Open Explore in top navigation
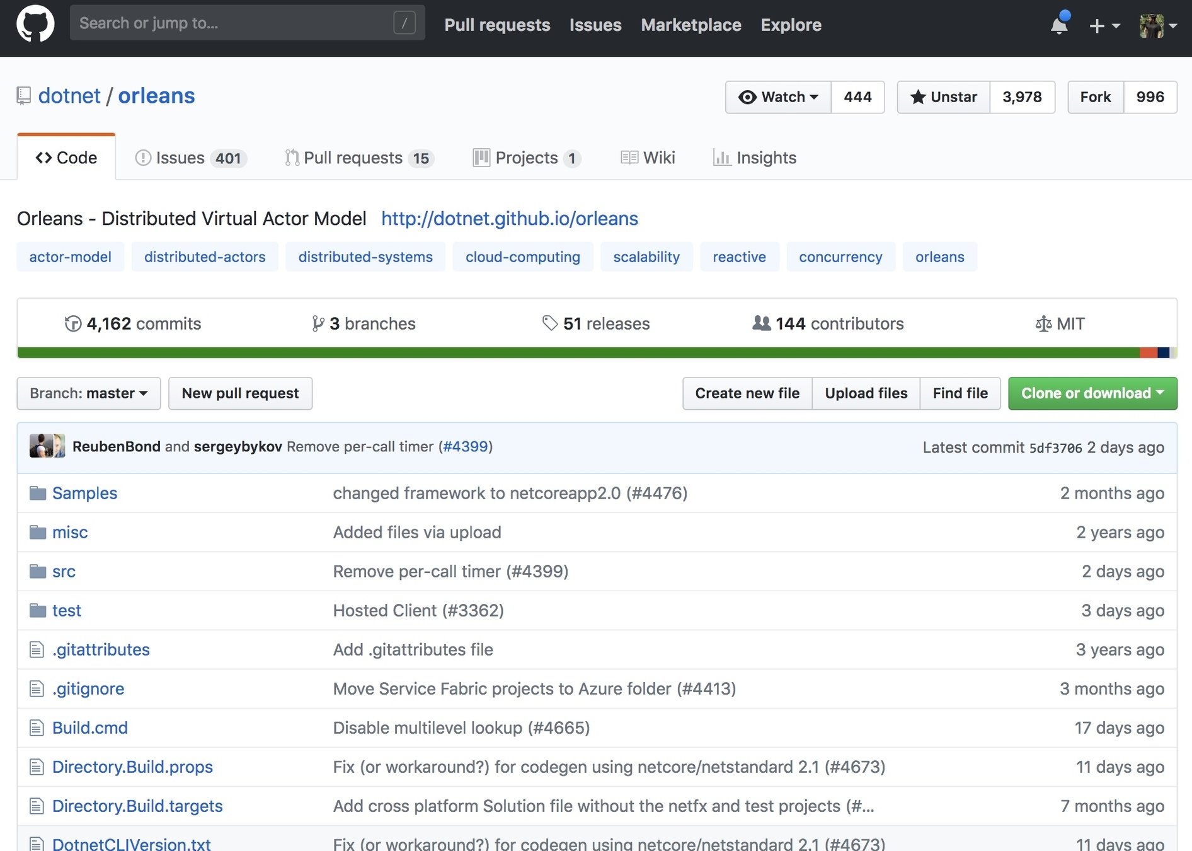Image resolution: width=1192 pixels, height=851 pixels. point(791,25)
